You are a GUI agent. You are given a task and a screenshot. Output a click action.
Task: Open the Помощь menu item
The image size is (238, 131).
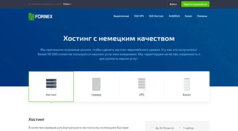(x=202, y=16)
